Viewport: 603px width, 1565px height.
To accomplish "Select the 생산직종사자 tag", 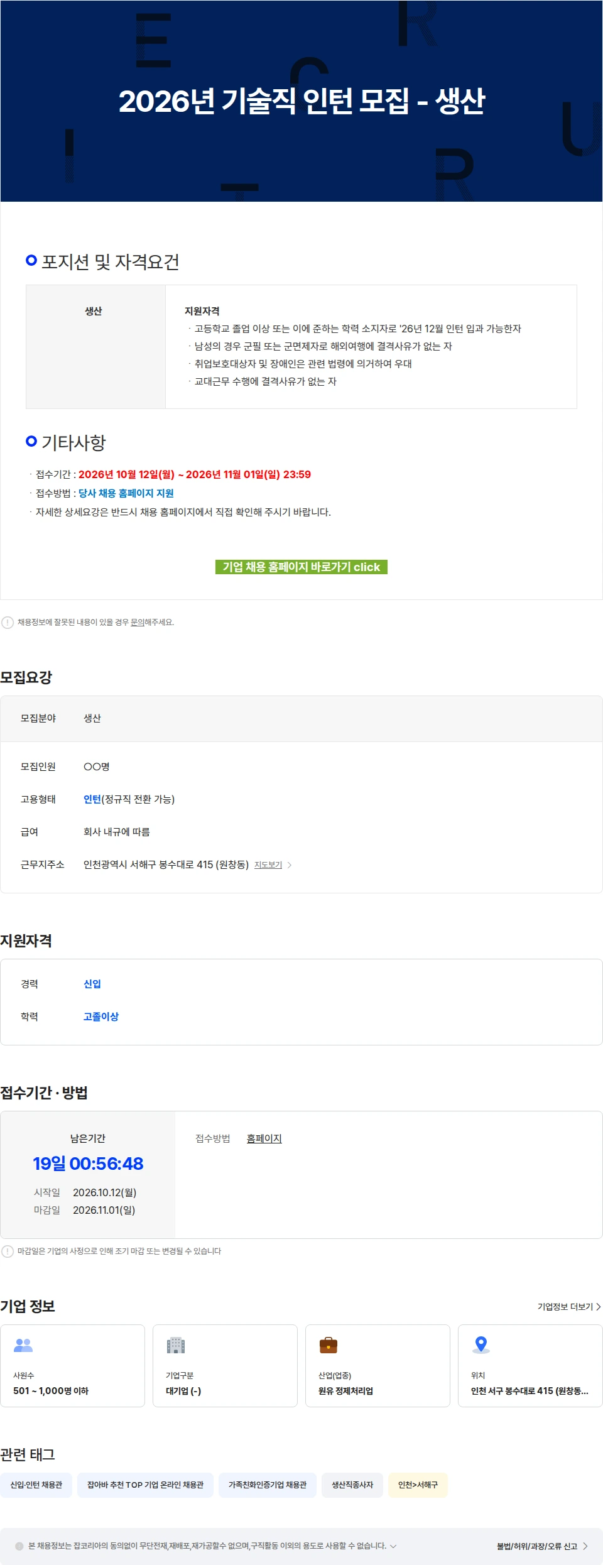I will pos(352,1485).
